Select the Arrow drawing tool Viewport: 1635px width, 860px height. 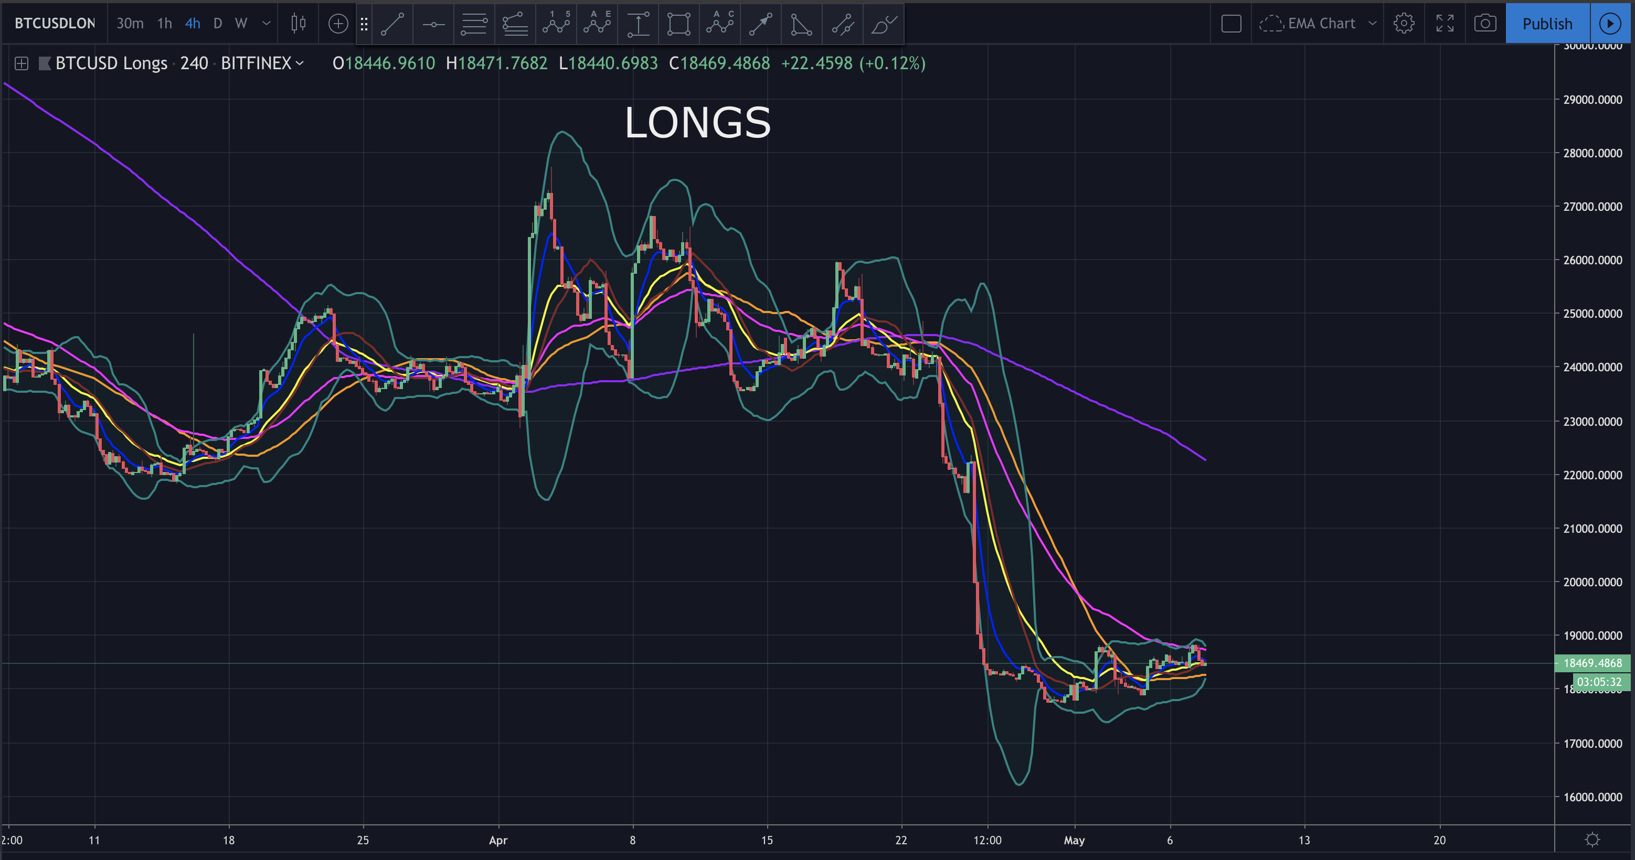tap(760, 24)
